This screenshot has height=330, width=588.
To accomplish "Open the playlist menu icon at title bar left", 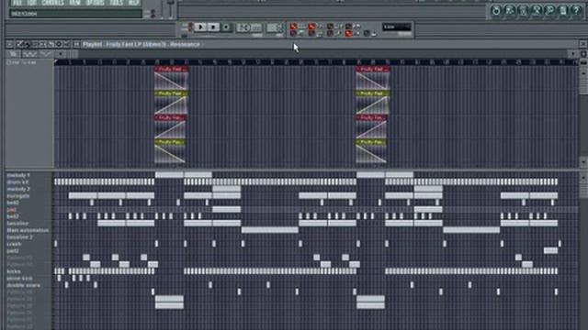I will pyautogui.click(x=10, y=44).
